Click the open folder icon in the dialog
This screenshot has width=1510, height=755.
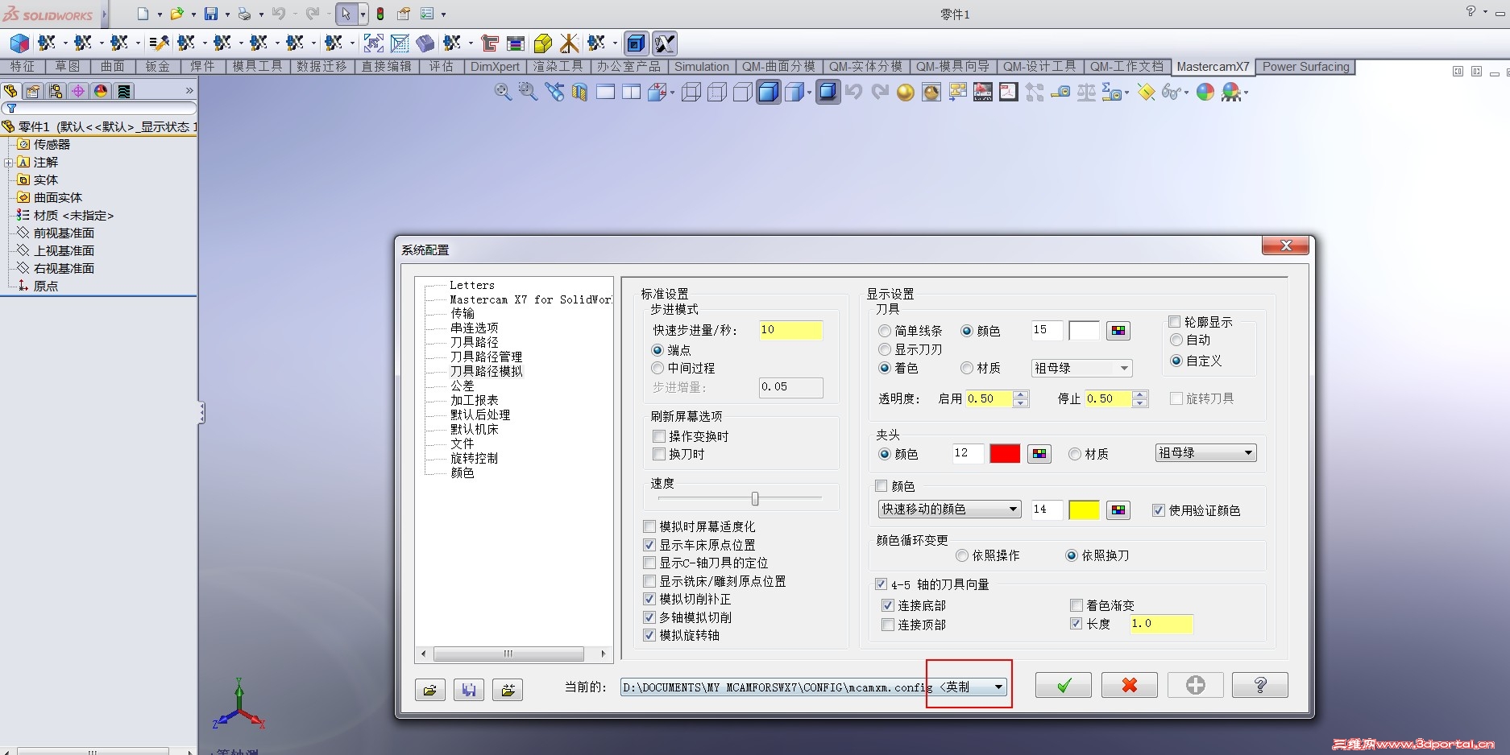pyautogui.click(x=429, y=690)
